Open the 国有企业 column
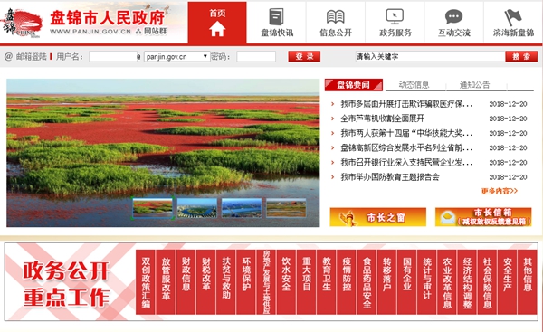Screen dimensions: 543x332 click(x=406, y=282)
